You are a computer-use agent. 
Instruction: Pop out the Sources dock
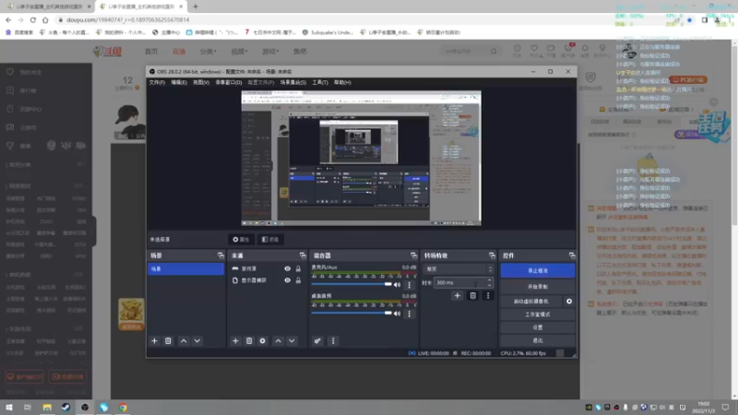click(x=303, y=255)
